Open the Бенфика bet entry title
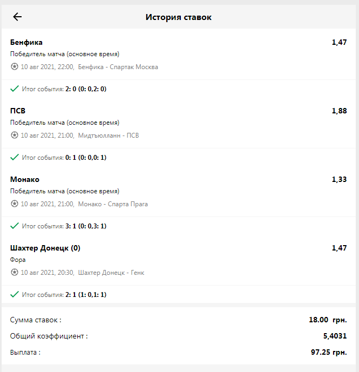This screenshot has height=372, width=359. coord(26,43)
